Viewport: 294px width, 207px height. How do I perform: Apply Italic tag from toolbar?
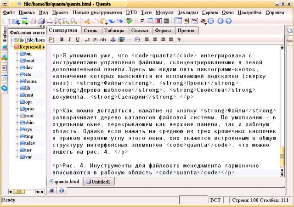click(x=69, y=39)
